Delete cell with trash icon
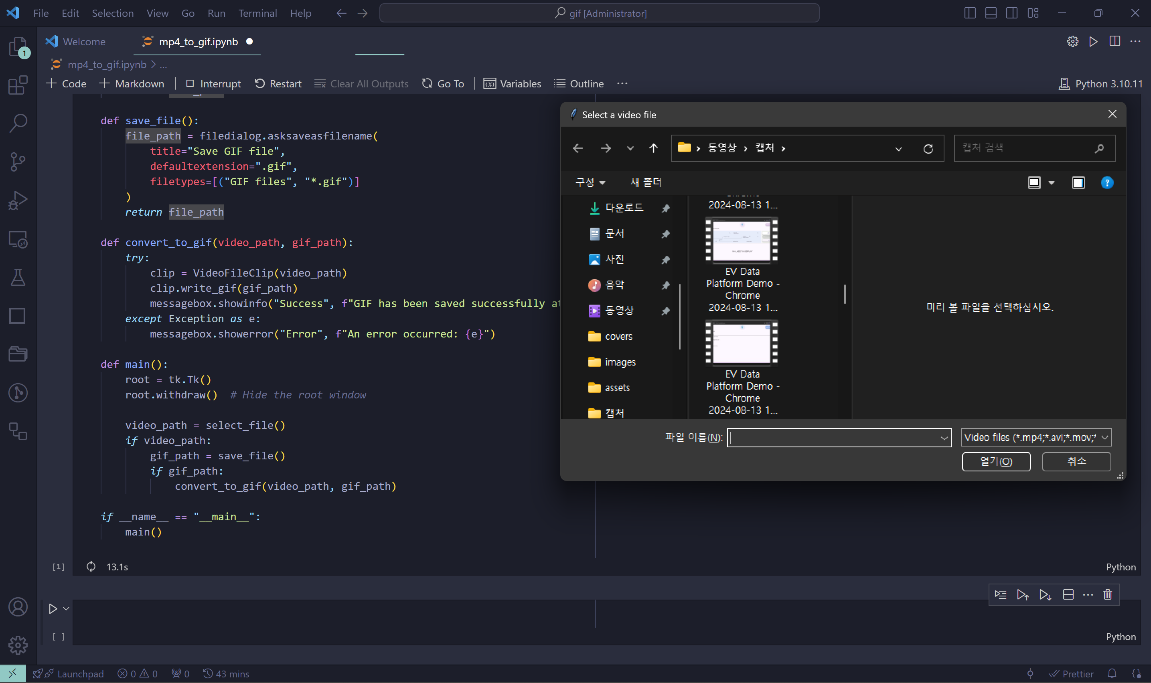This screenshot has width=1151, height=683. coord(1107,595)
